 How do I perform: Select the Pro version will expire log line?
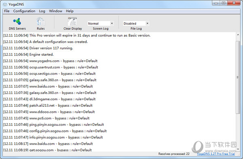coord(77,36)
